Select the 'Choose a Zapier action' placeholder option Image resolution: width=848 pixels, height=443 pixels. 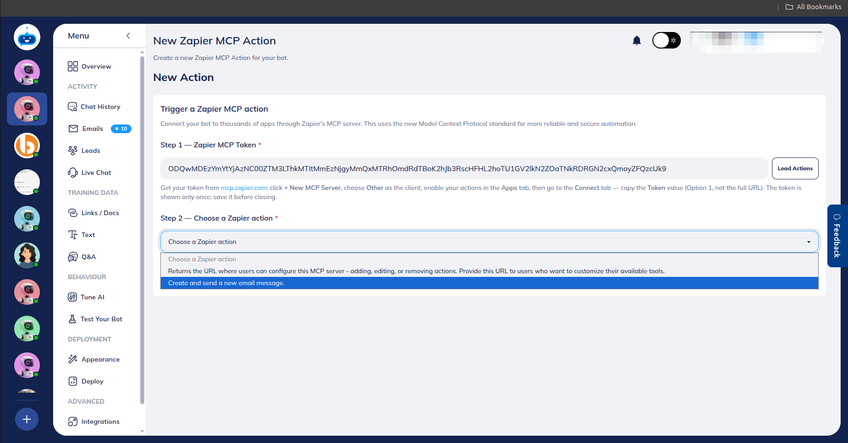(x=489, y=259)
